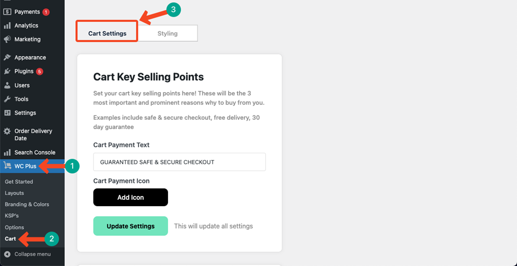517x266 pixels.
Task: Click the Marketing megaphone icon
Action: pyautogui.click(x=7, y=39)
